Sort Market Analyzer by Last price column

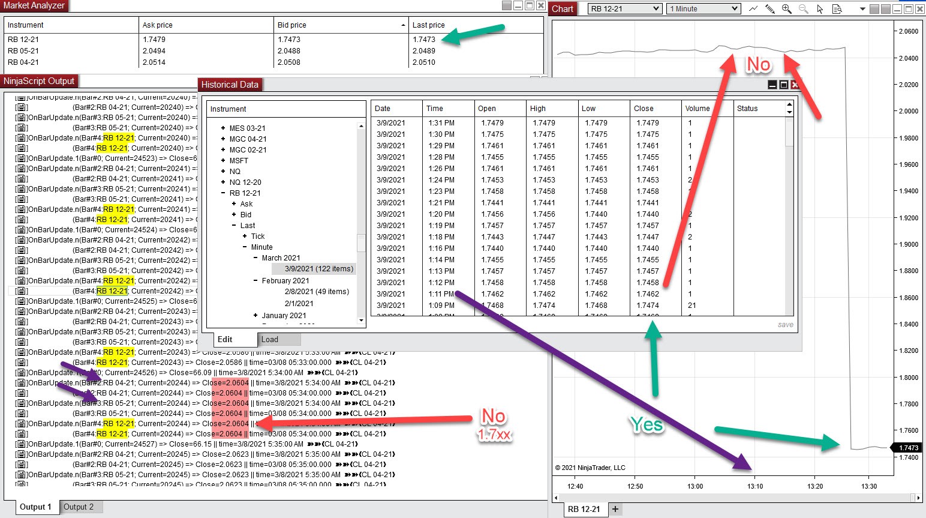pos(476,25)
